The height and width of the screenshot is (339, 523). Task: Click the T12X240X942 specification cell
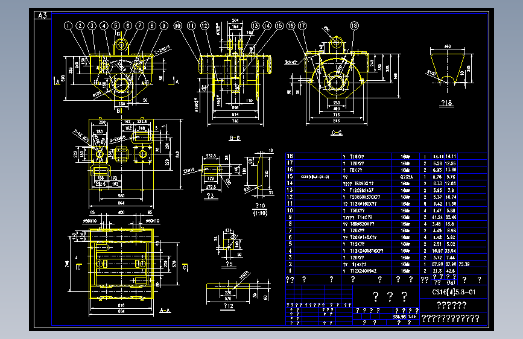[363, 271]
